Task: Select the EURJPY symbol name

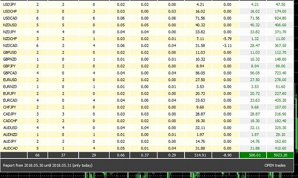Action: click(10, 94)
